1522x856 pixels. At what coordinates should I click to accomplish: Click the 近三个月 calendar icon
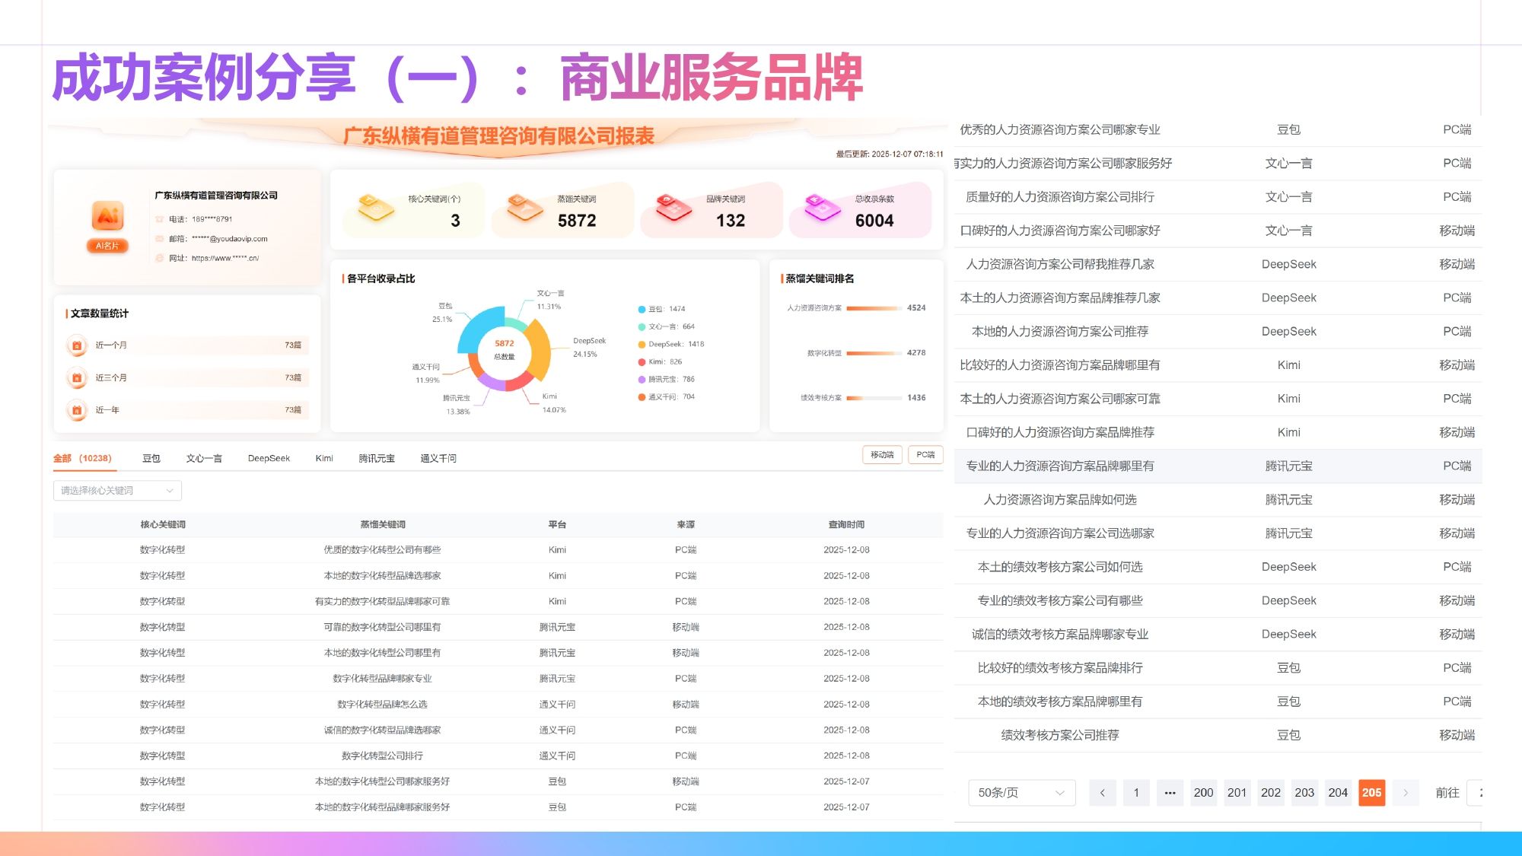[77, 377]
